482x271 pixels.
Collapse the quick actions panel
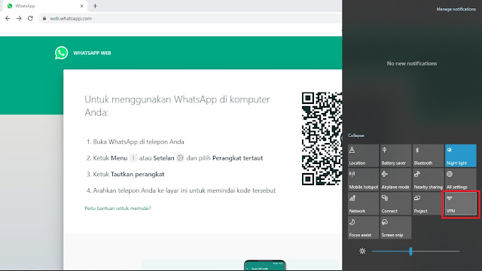[x=356, y=135]
